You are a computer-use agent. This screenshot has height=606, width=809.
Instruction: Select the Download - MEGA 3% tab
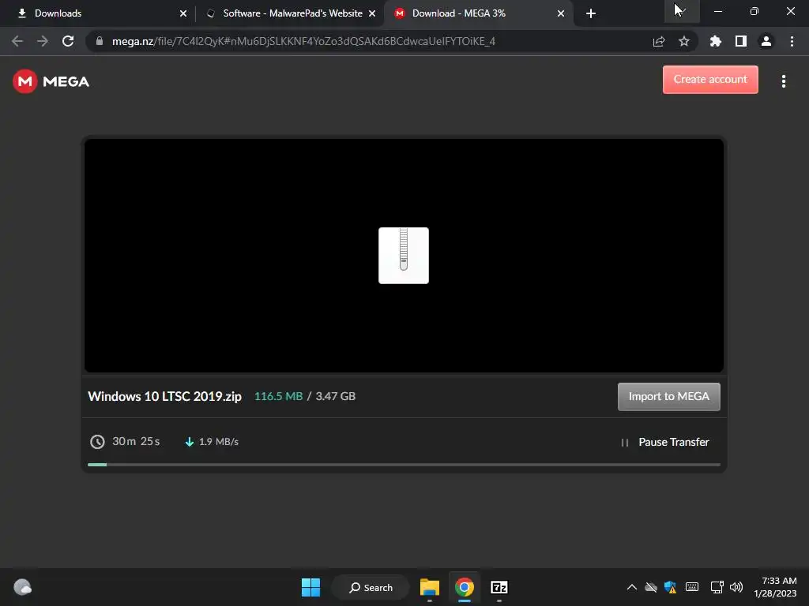click(x=478, y=13)
